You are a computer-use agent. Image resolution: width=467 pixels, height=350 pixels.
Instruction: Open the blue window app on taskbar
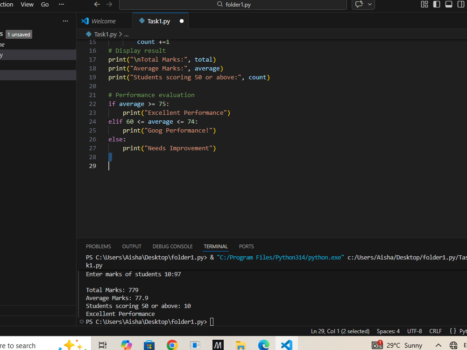(x=195, y=345)
